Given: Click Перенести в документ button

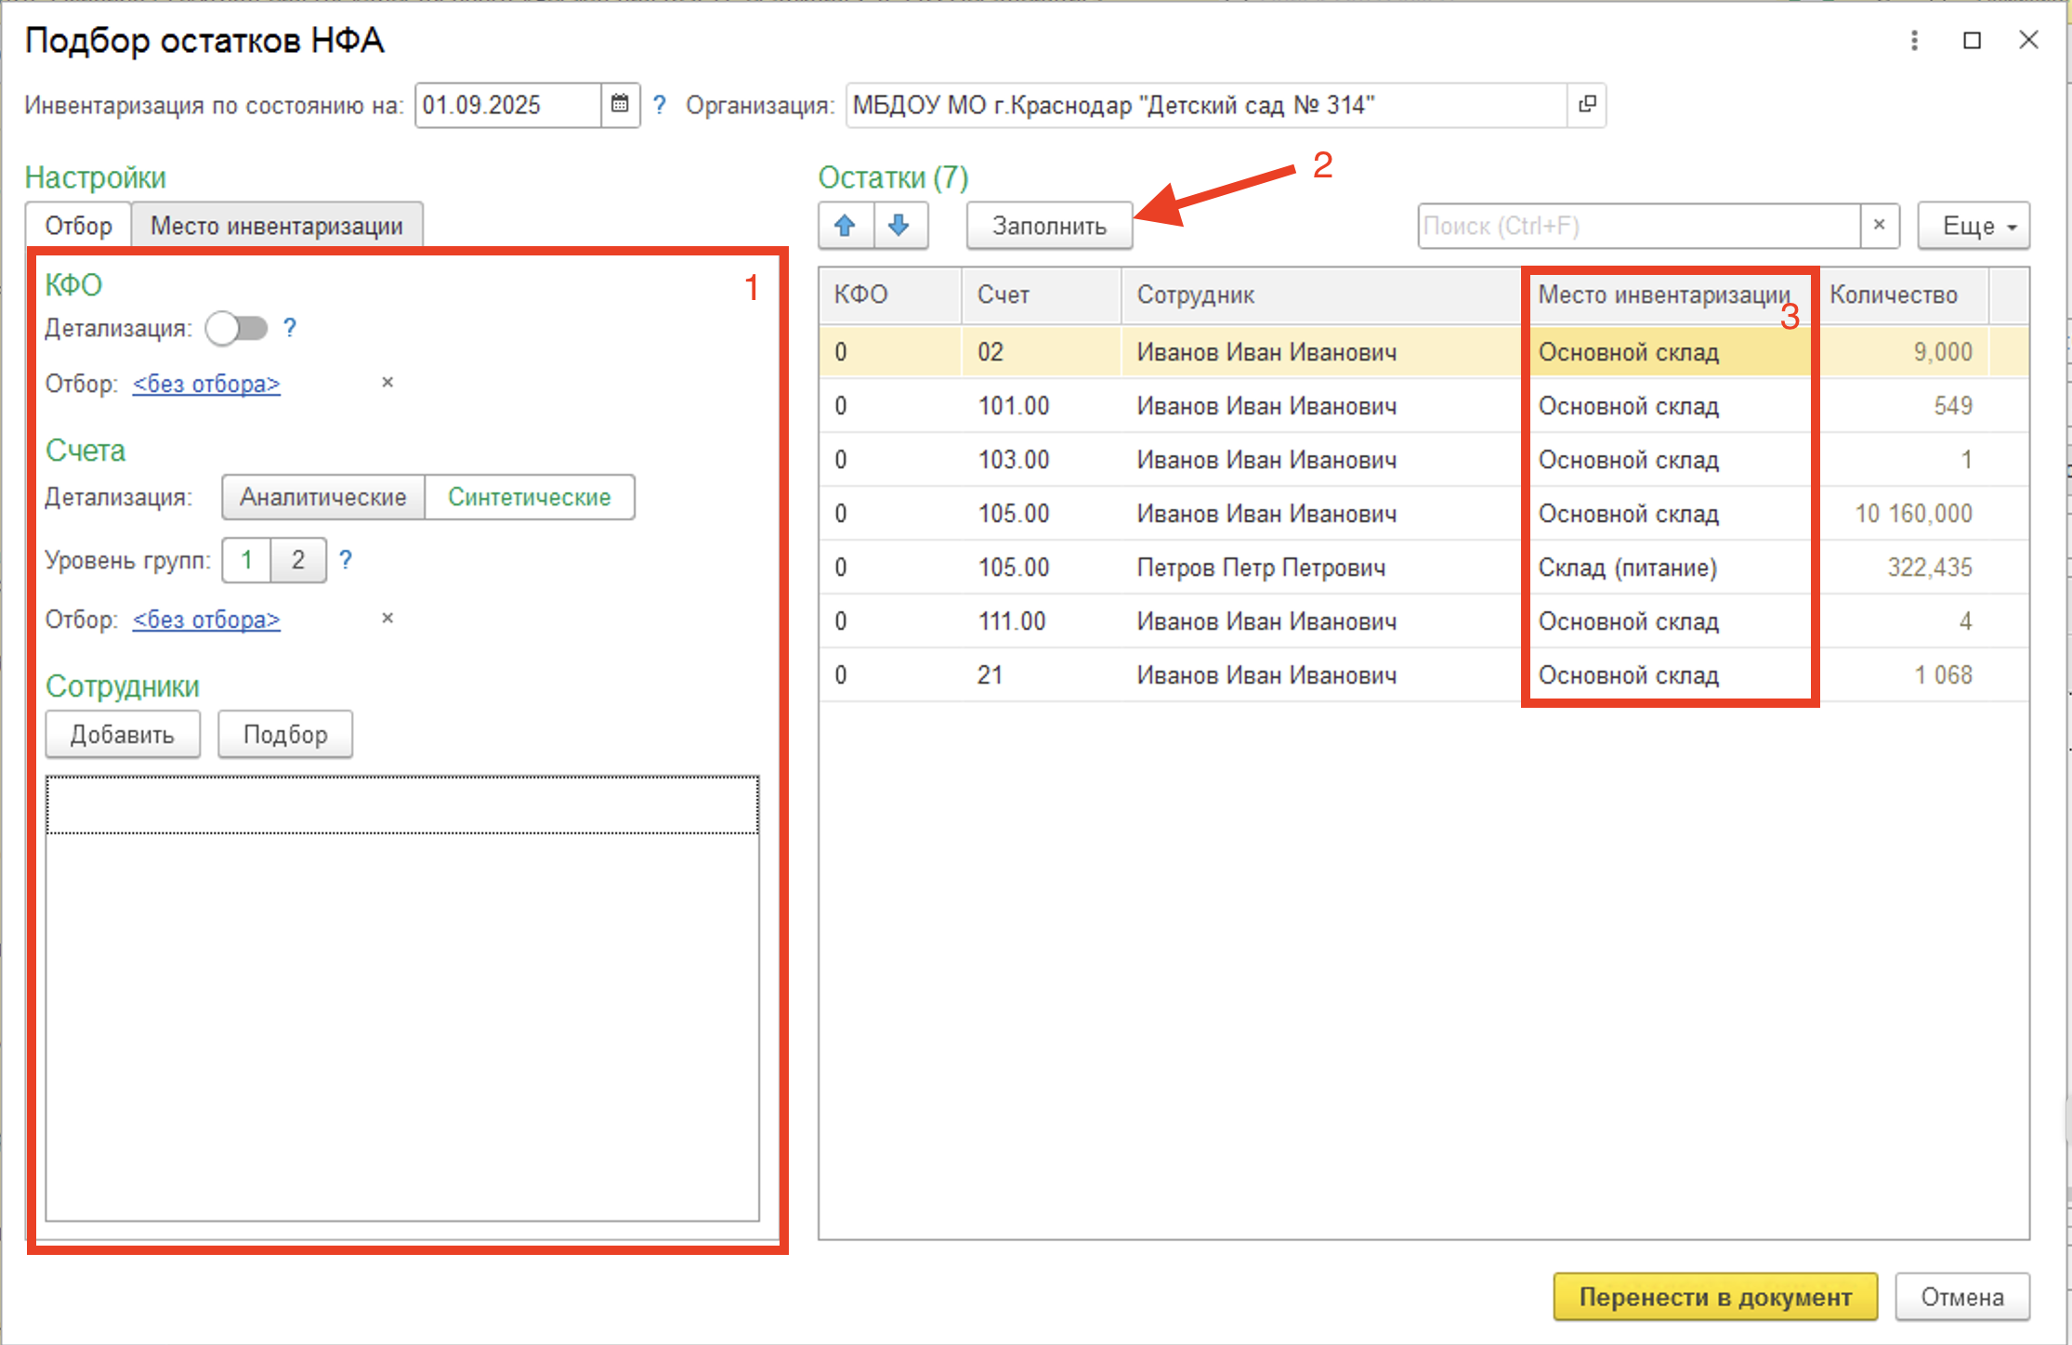Looking at the screenshot, I should click(1714, 1297).
